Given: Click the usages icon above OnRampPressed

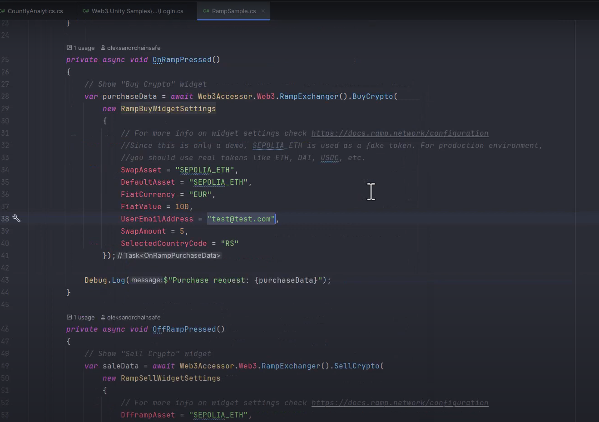Looking at the screenshot, I should click(69, 48).
